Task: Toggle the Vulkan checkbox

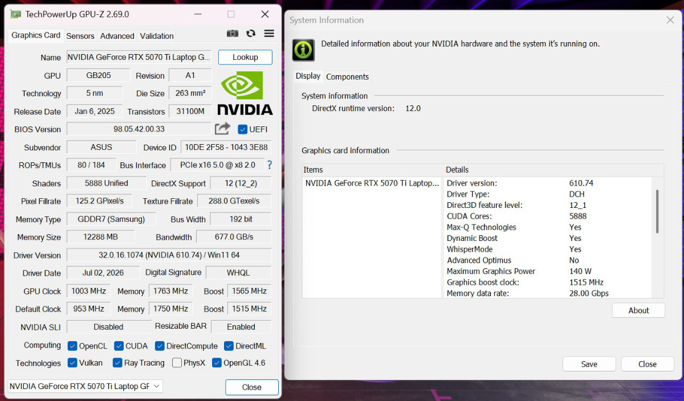Action: [x=72, y=363]
